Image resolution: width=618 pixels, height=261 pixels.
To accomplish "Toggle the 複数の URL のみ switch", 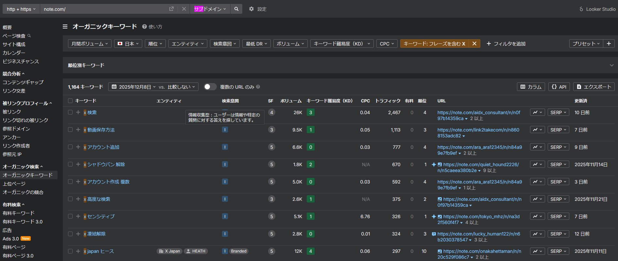I will pos(210,87).
